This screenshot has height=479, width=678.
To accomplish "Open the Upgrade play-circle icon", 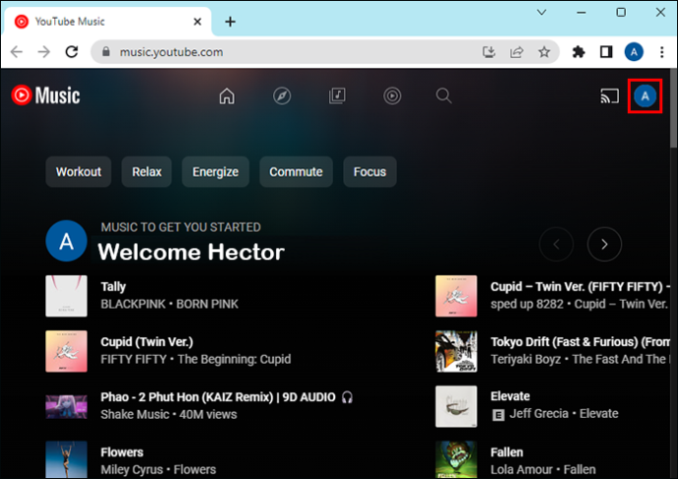I will tap(392, 95).
